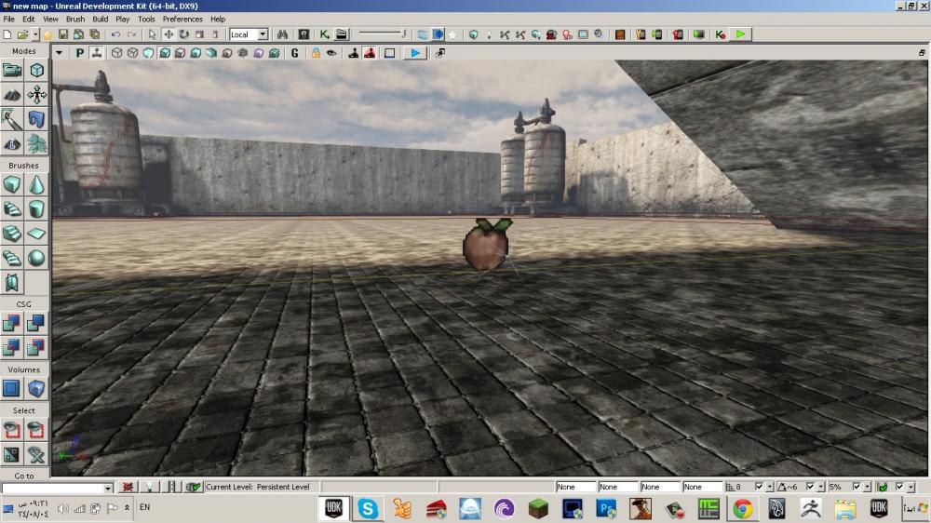
Task: Create a Cylinder builder brush
Action: coord(37,209)
